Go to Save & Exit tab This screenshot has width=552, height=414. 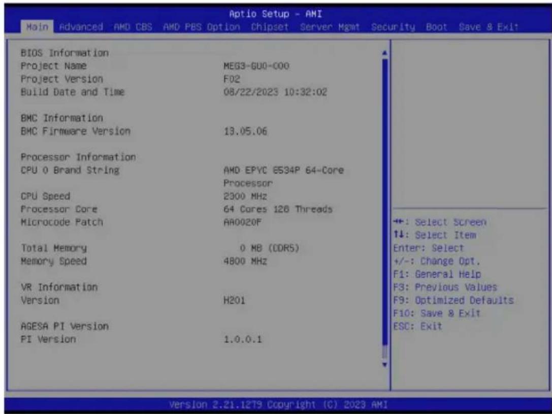(489, 27)
